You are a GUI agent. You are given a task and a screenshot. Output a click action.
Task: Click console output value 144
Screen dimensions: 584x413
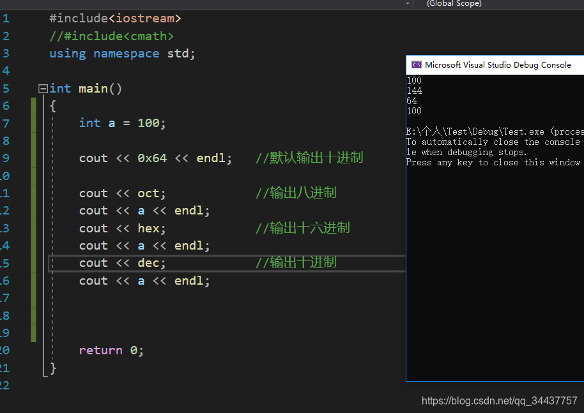coord(414,91)
